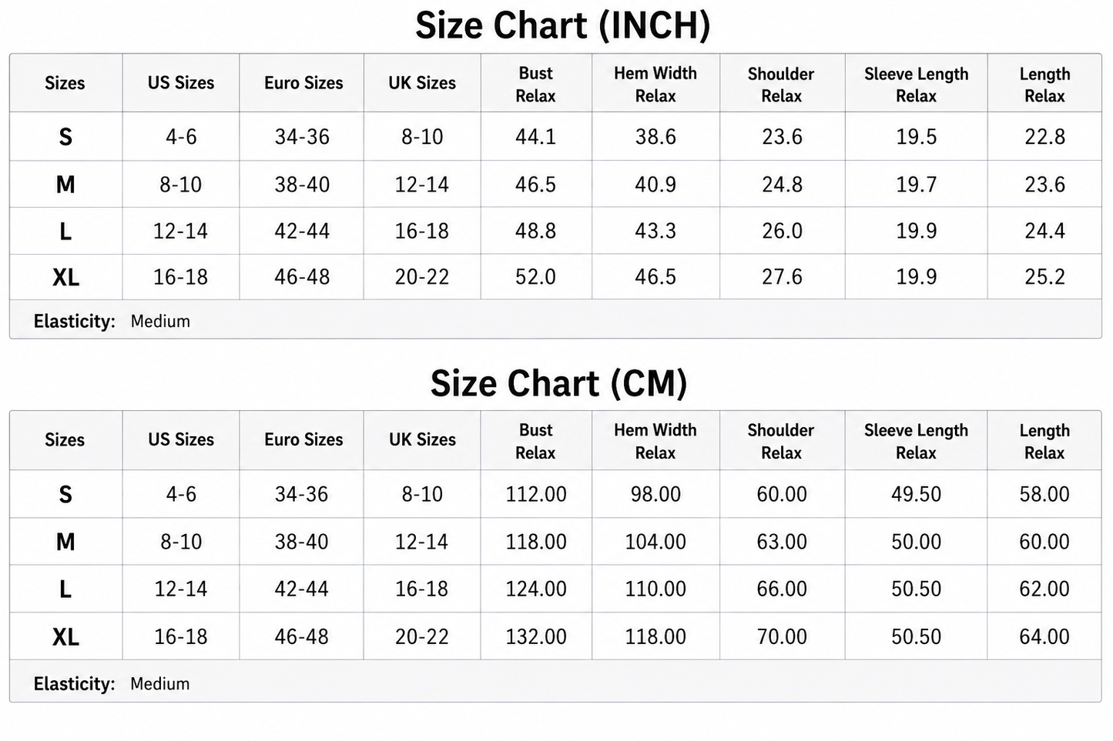1113x741 pixels.
Task: Select the US Sizes header in inch chart
Action: [181, 83]
